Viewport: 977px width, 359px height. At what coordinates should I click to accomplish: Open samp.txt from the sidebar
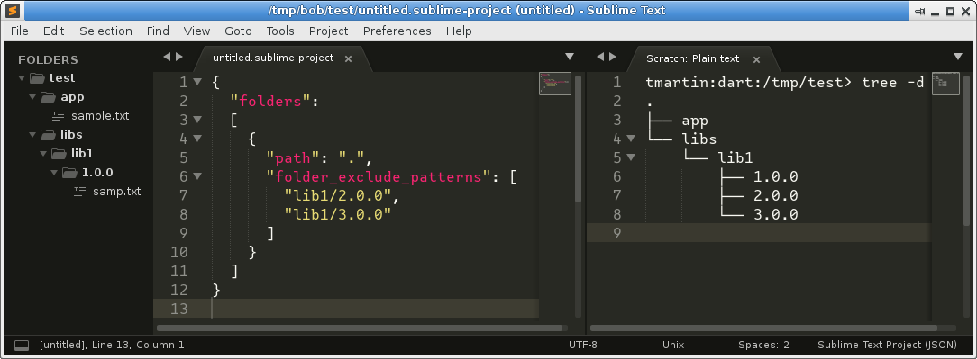tap(116, 191)
